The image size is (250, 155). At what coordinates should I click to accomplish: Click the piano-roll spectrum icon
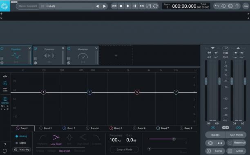click(5, 90)
